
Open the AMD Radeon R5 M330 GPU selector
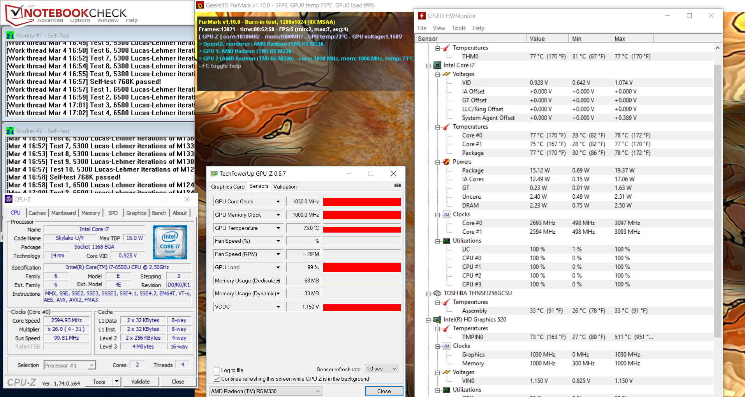[x=266, y=391]
